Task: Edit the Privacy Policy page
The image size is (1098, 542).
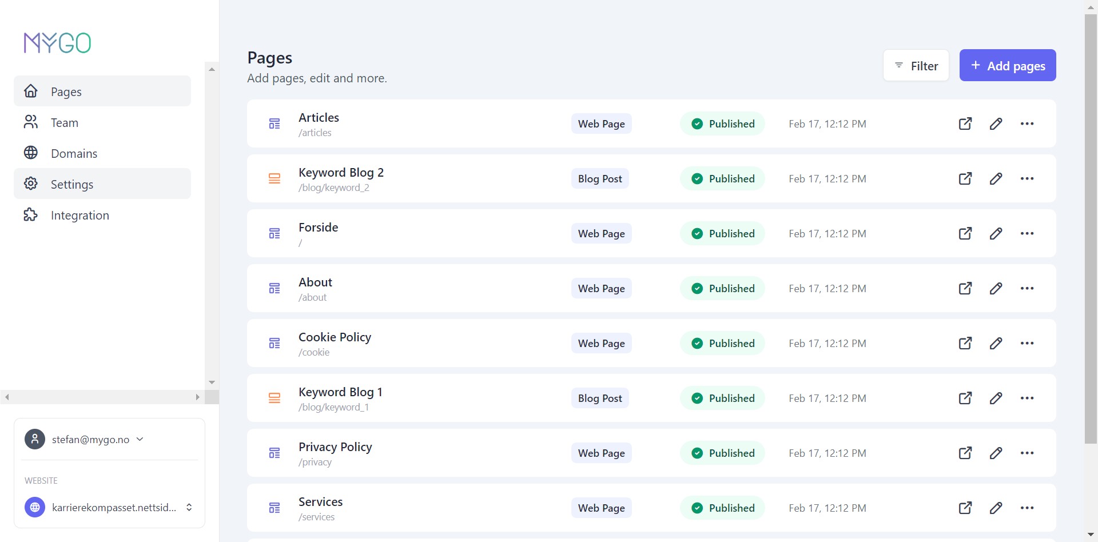Action: coord(996,453)
